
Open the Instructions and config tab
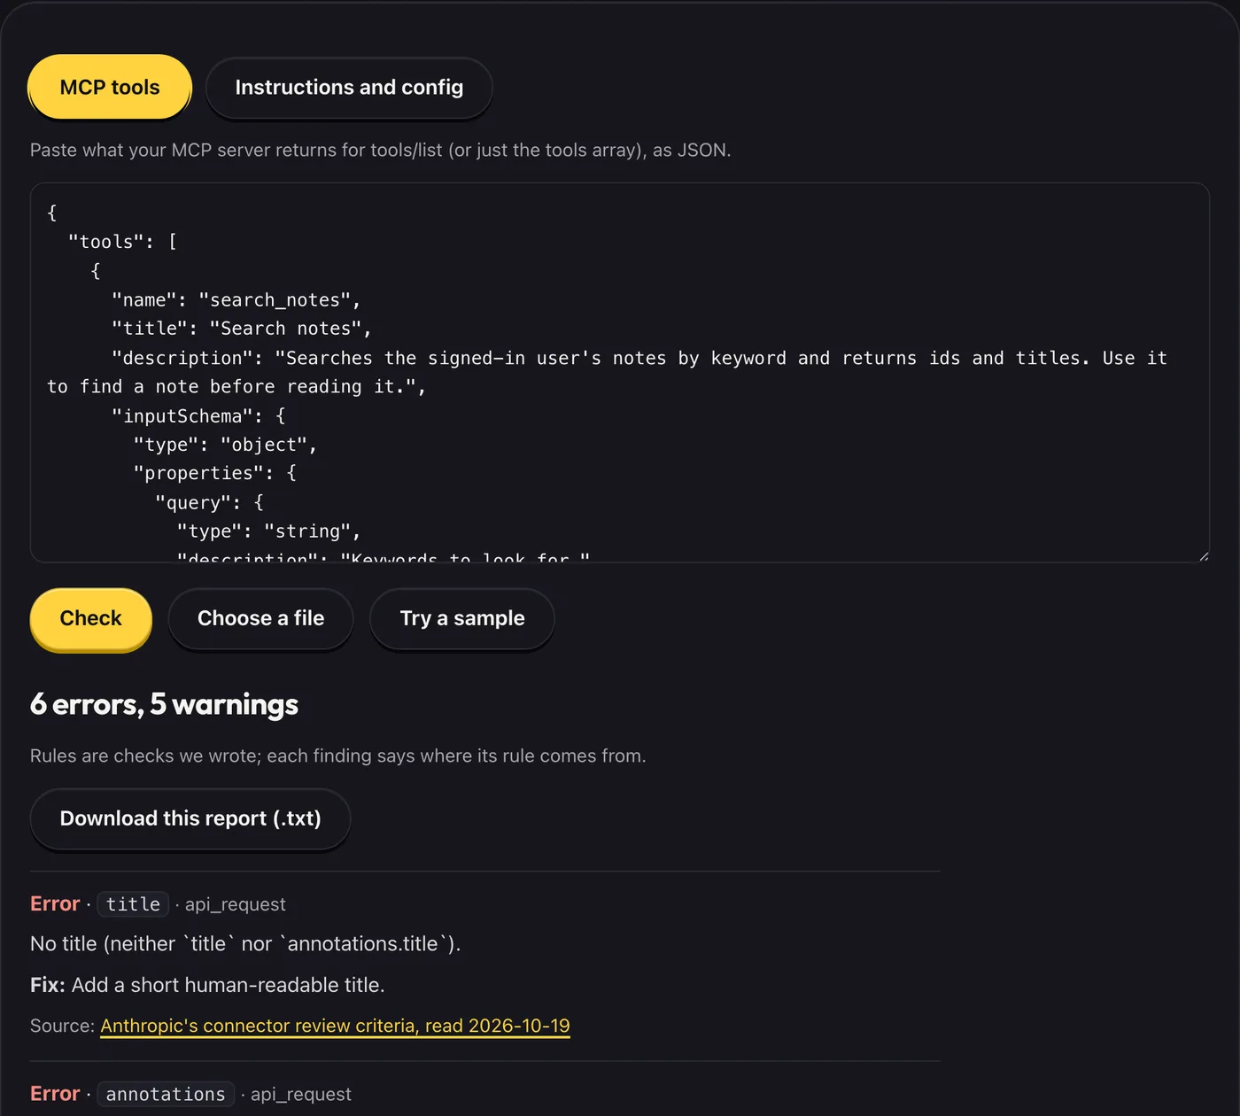tap(349, 87)
